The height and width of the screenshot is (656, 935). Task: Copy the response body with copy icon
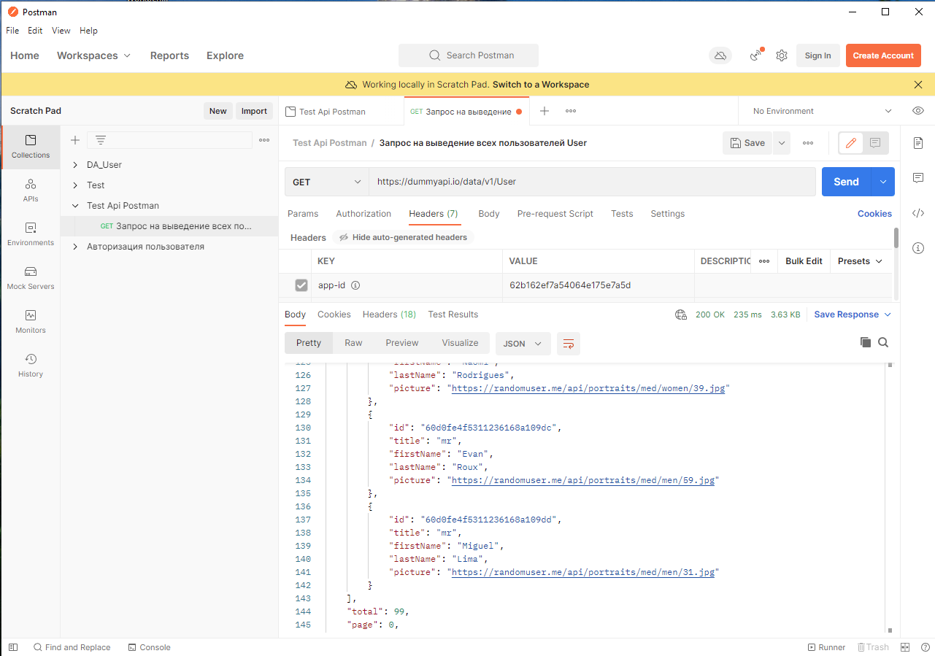[866, 342]
